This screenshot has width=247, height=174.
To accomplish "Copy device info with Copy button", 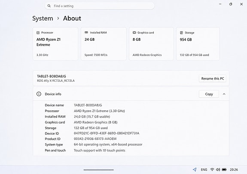I will [x=209, y=94].
